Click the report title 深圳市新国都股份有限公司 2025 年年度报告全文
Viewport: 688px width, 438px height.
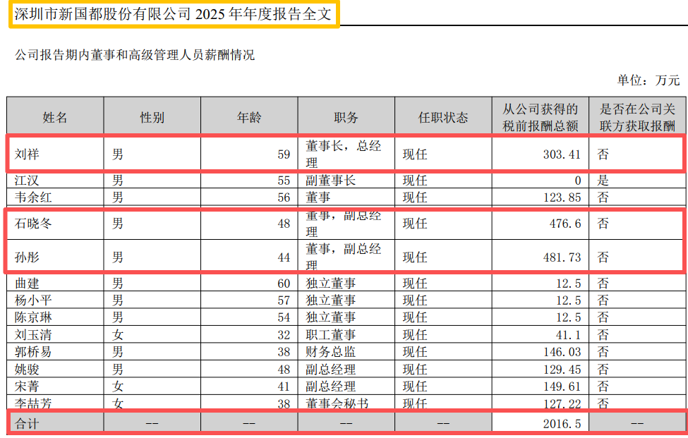(x=173, y=14)
